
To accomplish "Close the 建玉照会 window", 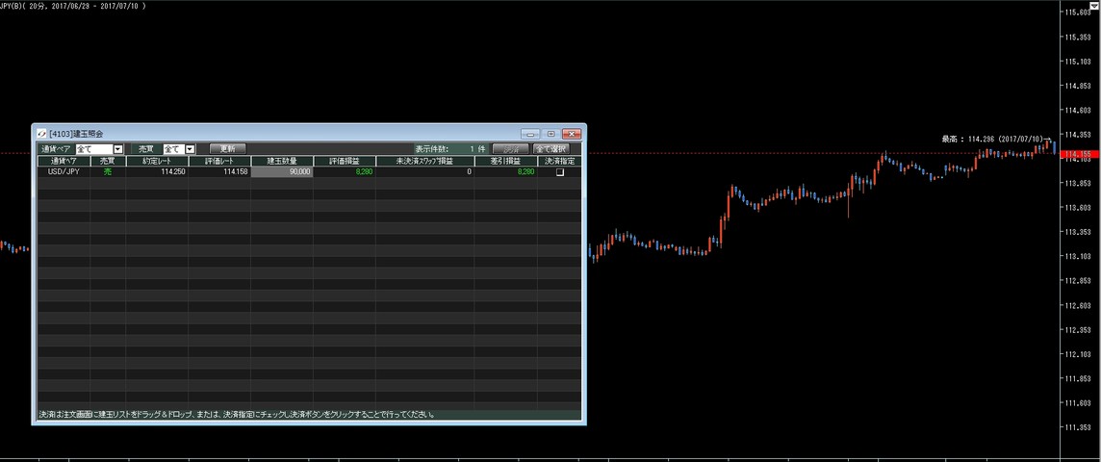I will tap(573, 134).
